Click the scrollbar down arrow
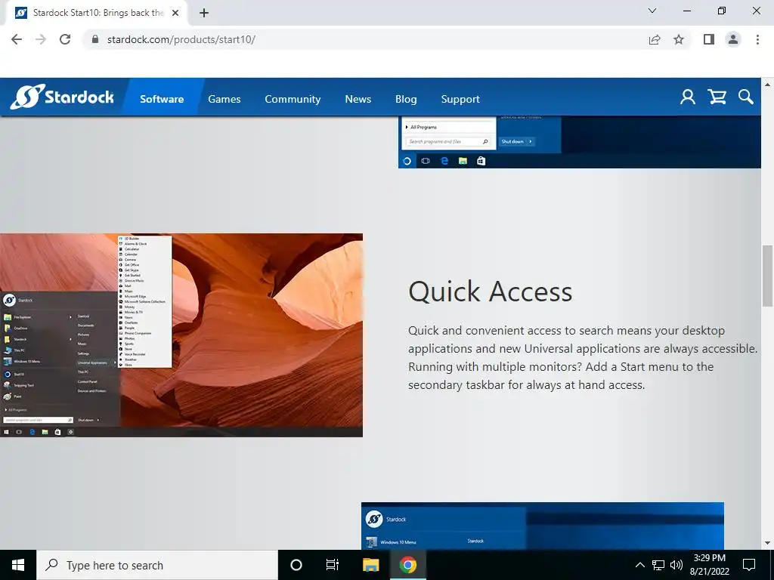Viewport: 774px width, 580px height. pos(768,543)
